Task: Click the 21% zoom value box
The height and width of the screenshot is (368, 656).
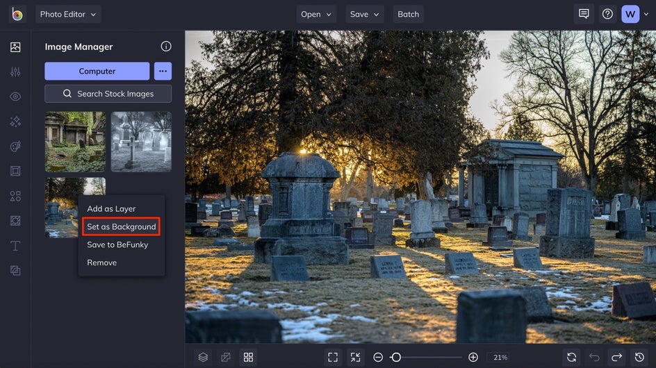Action: click(500, 357)
